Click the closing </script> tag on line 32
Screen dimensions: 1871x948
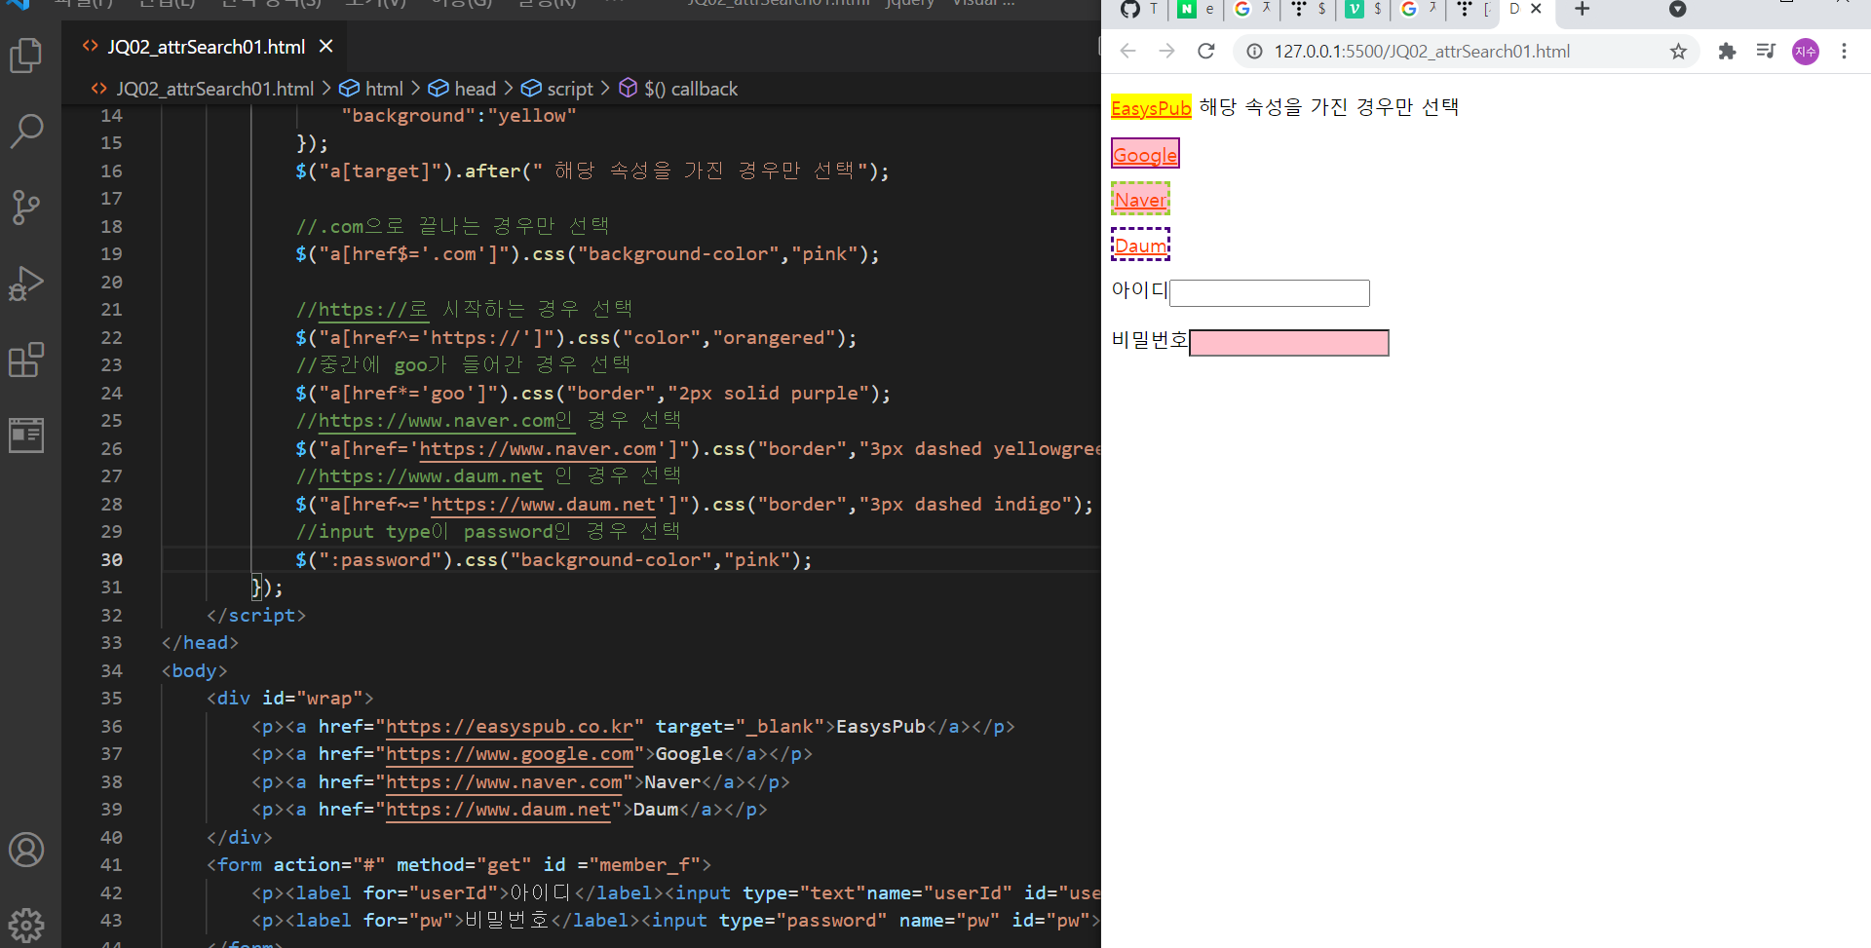pos(256,616)
